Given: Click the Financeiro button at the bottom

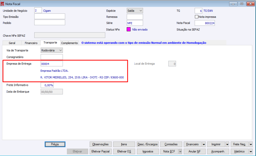Looking at the screenshot, I should pyautogui.click(x=193, y=144).
